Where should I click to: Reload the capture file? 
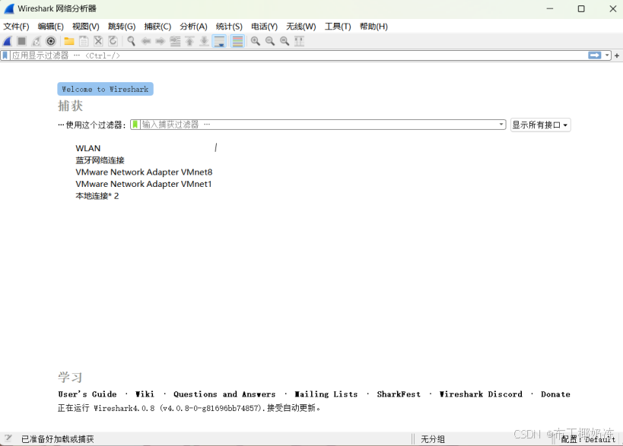coord(113,41)
